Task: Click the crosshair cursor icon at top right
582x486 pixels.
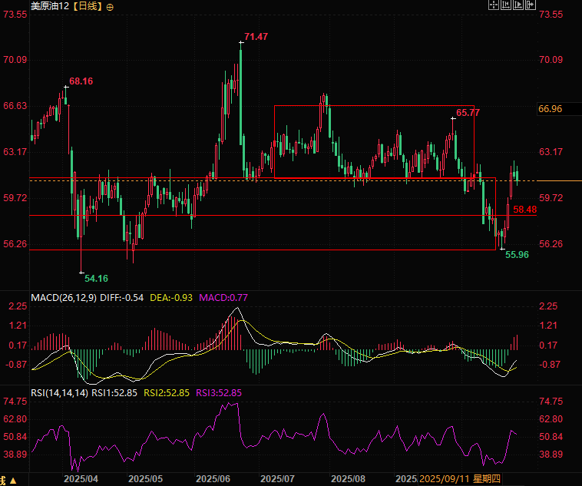Action: point(494,5)
